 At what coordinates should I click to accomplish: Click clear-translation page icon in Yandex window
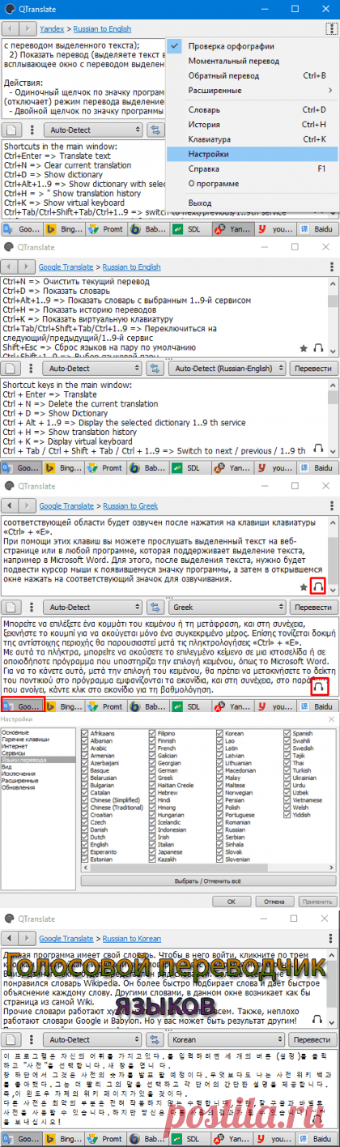(x=12, y=130)
